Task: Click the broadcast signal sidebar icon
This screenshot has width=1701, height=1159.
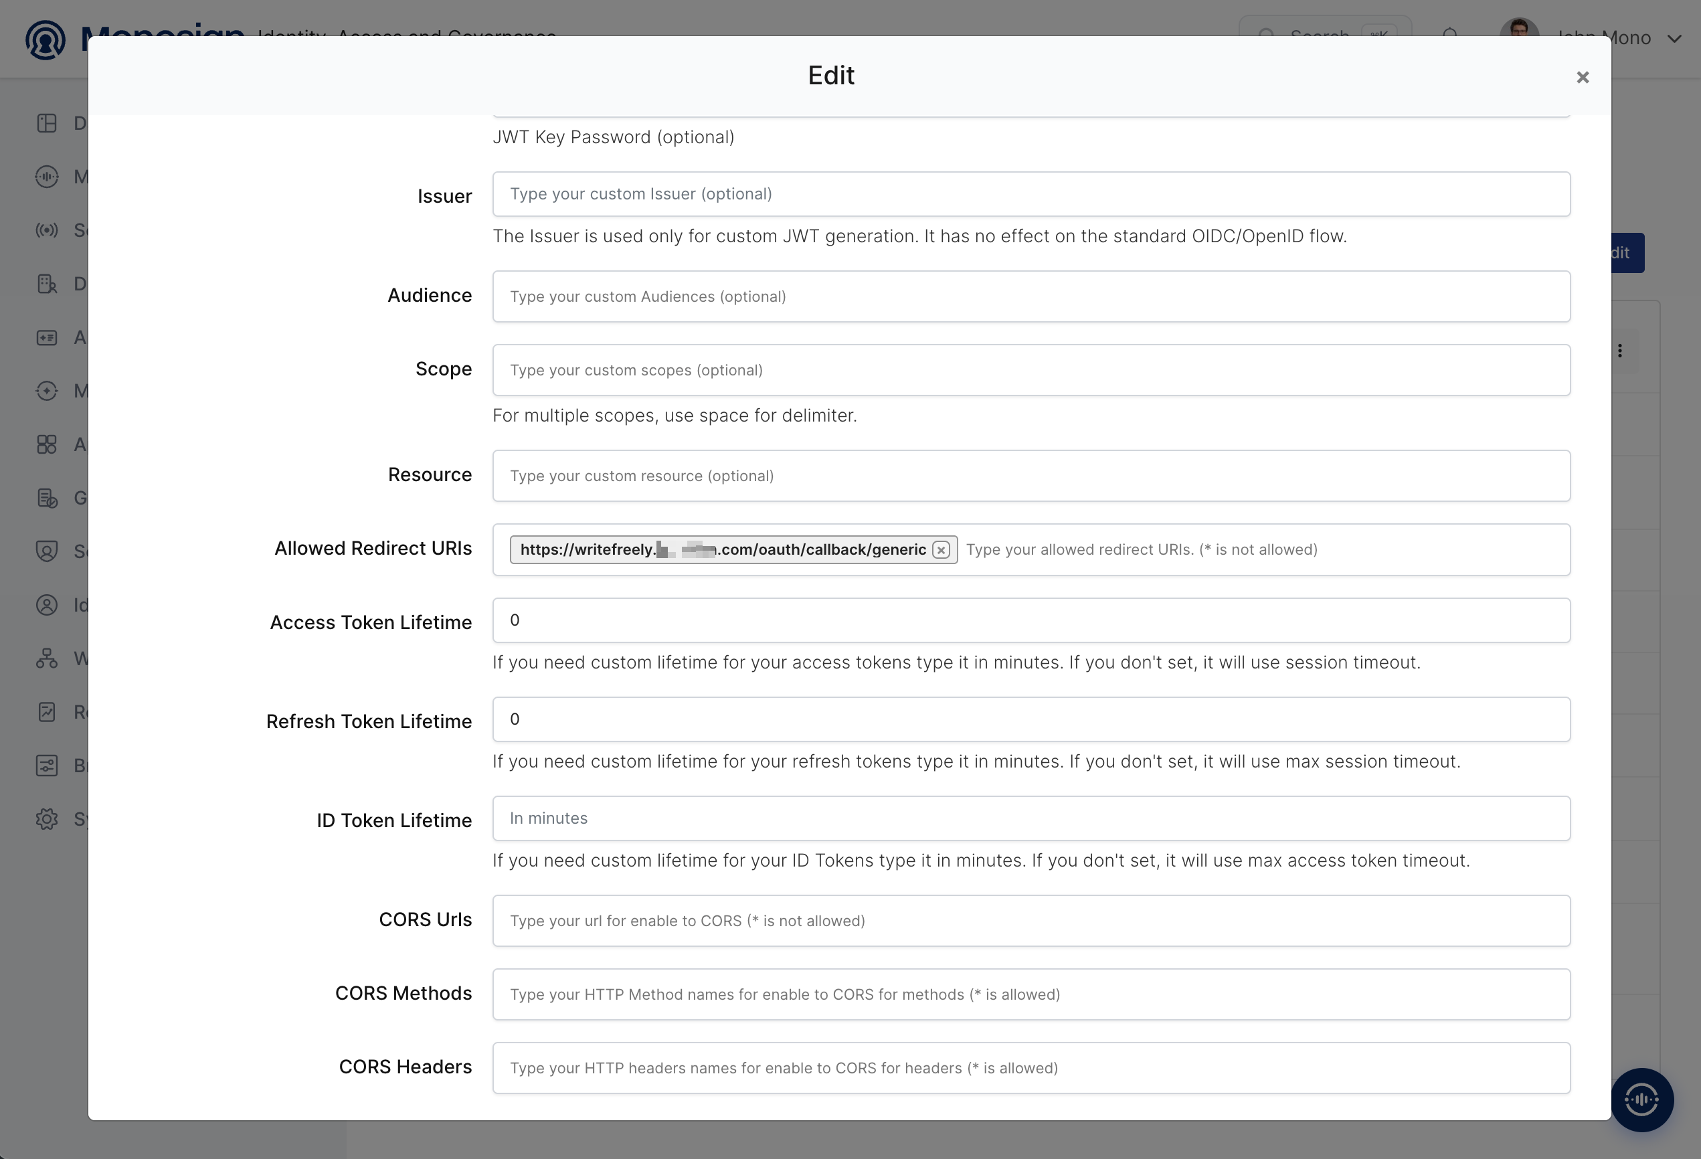Action: [47, 231]
